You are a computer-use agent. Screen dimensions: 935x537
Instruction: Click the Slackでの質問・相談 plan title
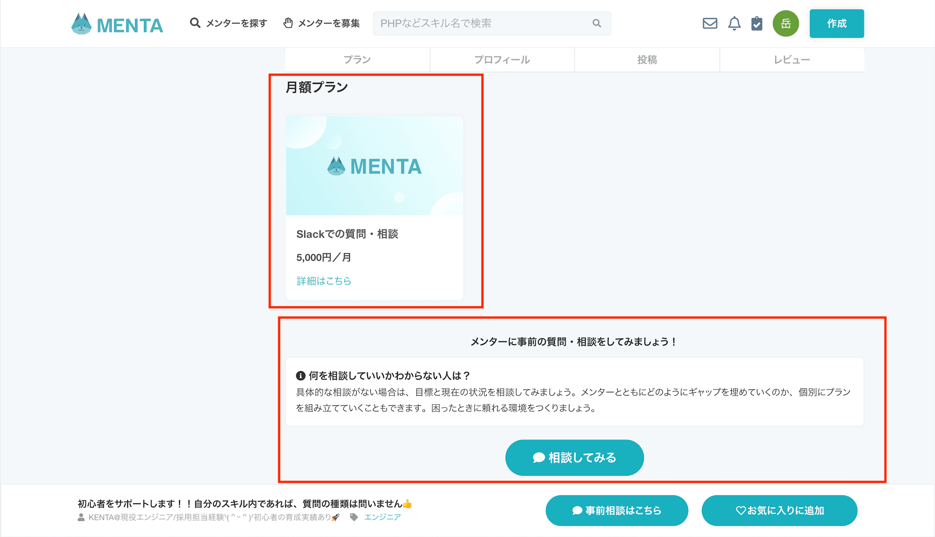(x=347, y=234)
